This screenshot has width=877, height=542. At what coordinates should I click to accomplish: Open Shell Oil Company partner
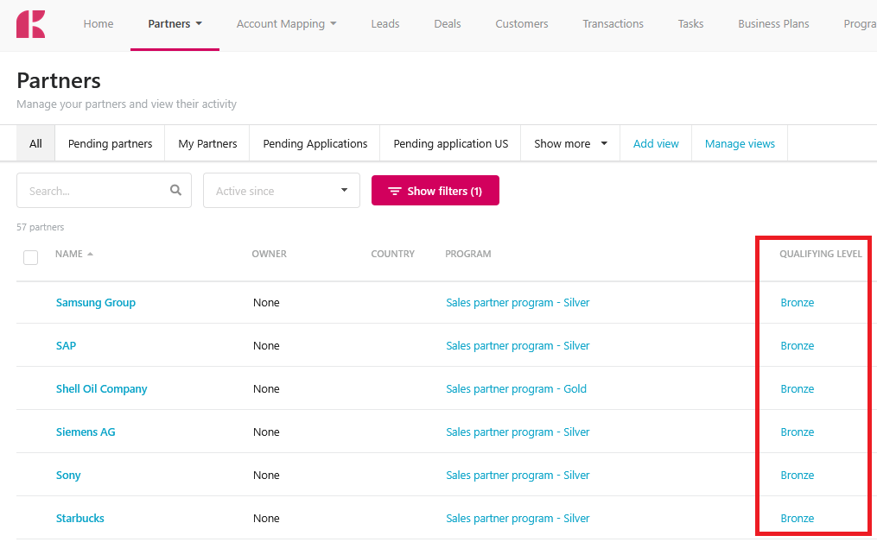point(101,389)
